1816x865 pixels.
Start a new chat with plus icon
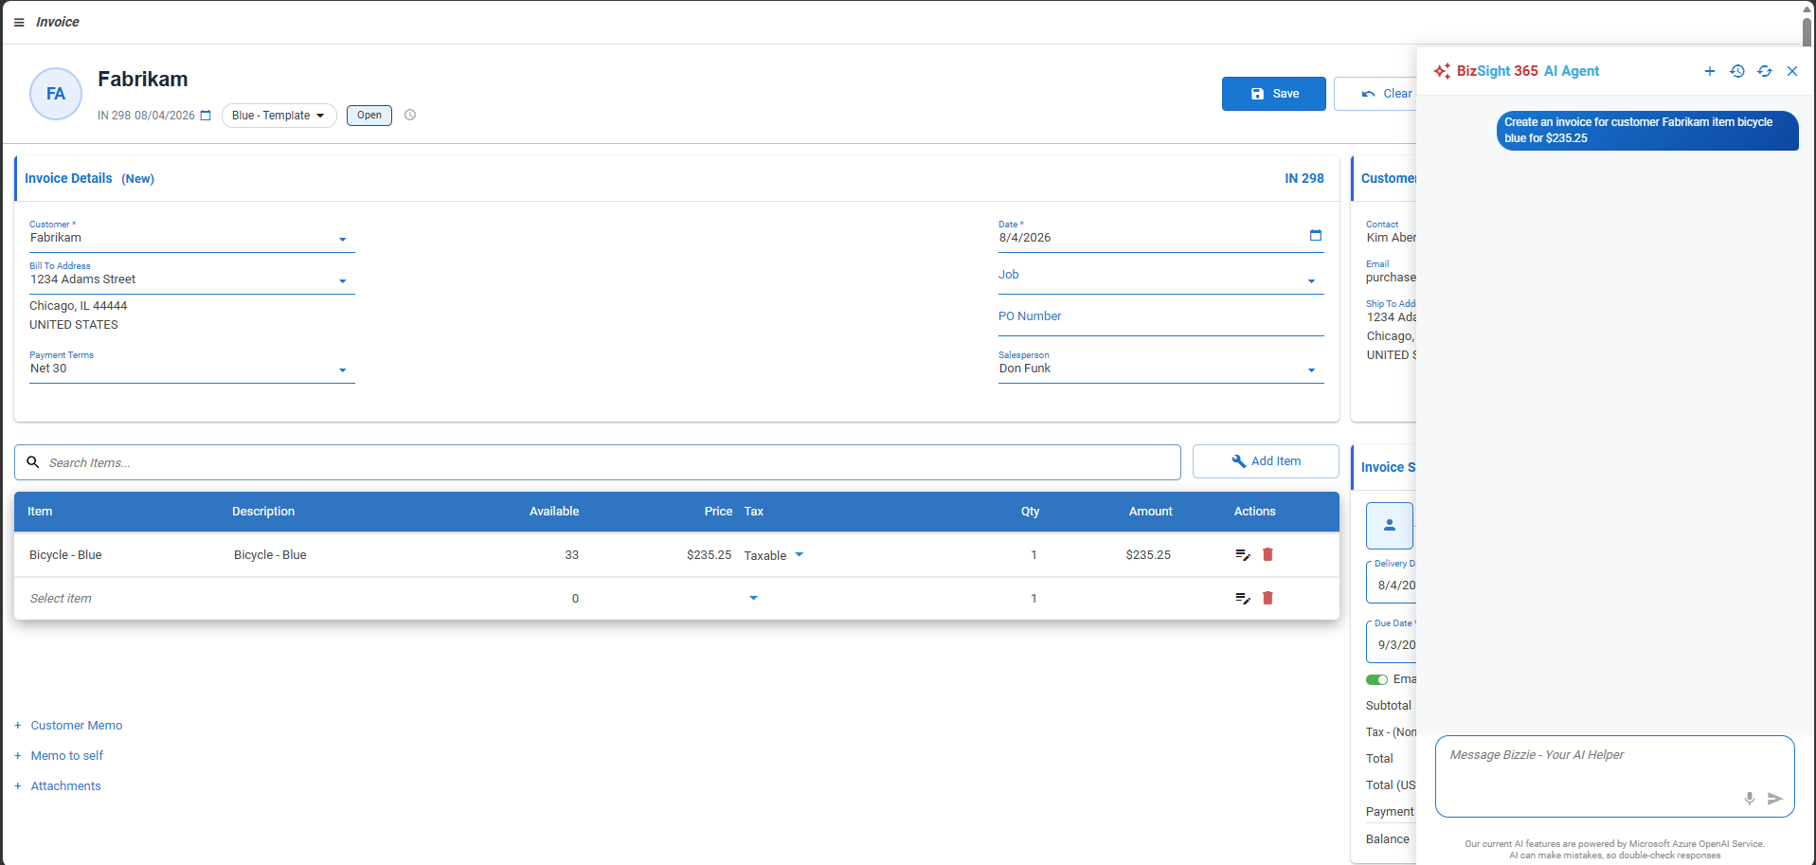pyautogui.click(x=1710, y=71)
